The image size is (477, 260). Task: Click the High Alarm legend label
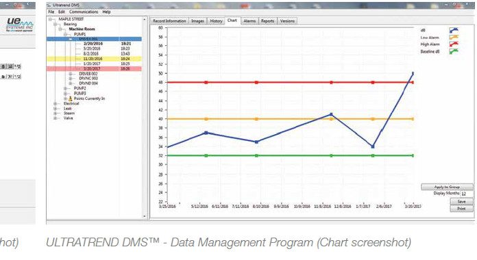point(430,44)
